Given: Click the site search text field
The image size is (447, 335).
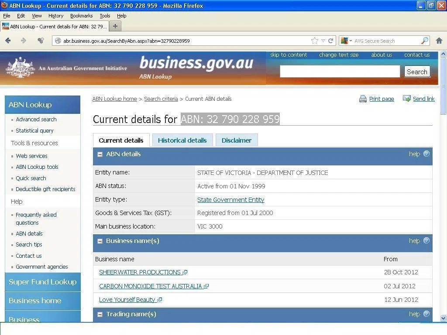Looking at the screenshot, I should [340, 71].
